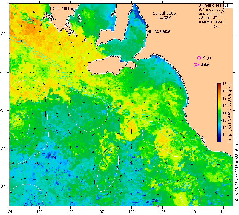Click the Adelaide city label
Viewport: 239px width, 215px height.
click(x=162, y=31)
